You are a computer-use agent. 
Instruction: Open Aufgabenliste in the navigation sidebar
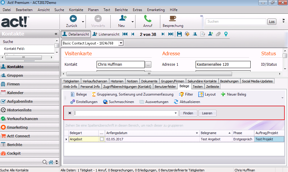(x=30, y=101)
